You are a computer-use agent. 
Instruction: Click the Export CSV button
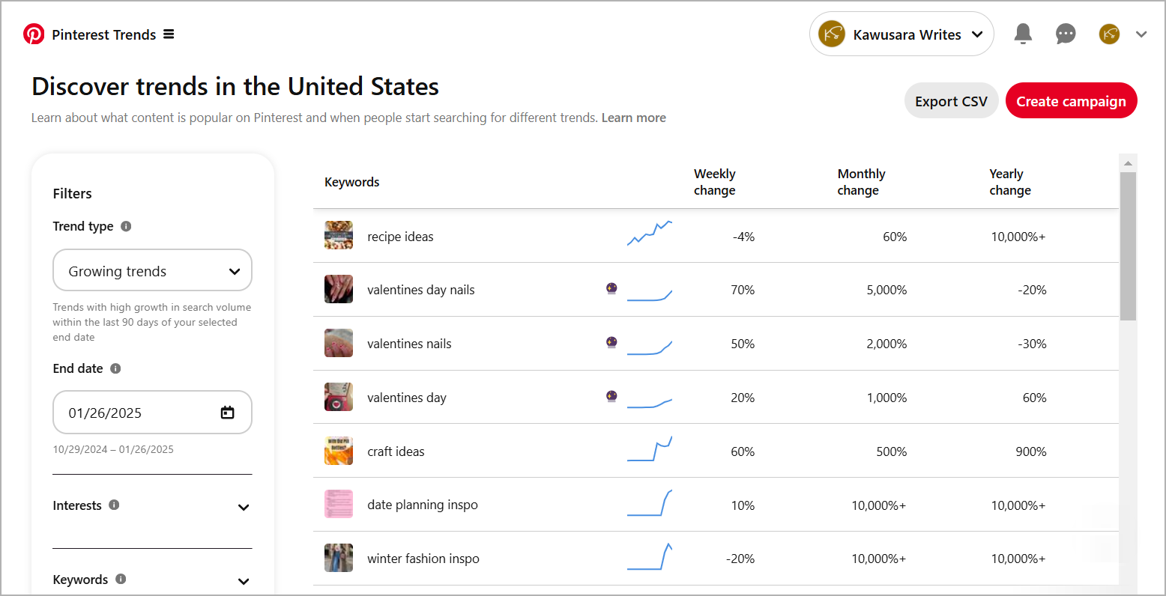tap(951, 100)
